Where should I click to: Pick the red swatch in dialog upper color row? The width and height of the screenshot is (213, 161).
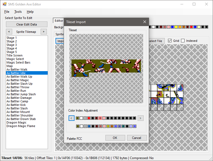click(x=89, y=118)
